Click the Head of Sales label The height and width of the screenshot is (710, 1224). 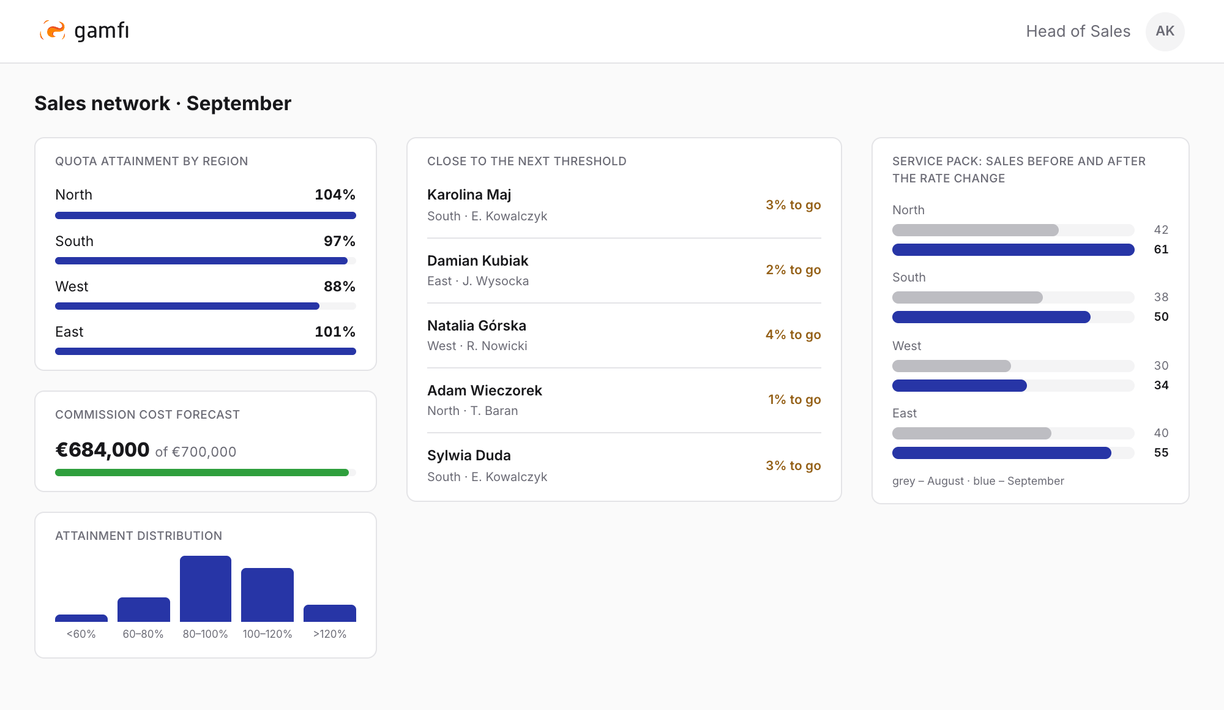[x=1078, y=31]
